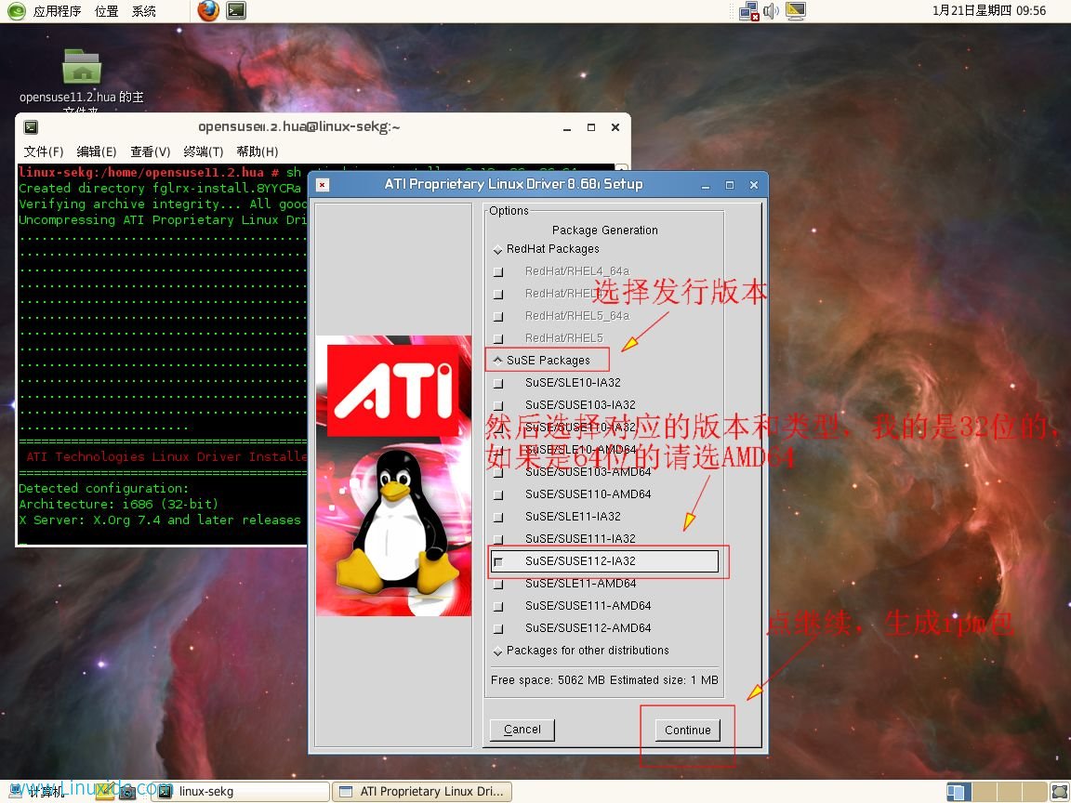The height and width of the screenshot is (803, 1071).
Task: Open terminal 编辑(E) menu
Action: click(x=97, y=151)
